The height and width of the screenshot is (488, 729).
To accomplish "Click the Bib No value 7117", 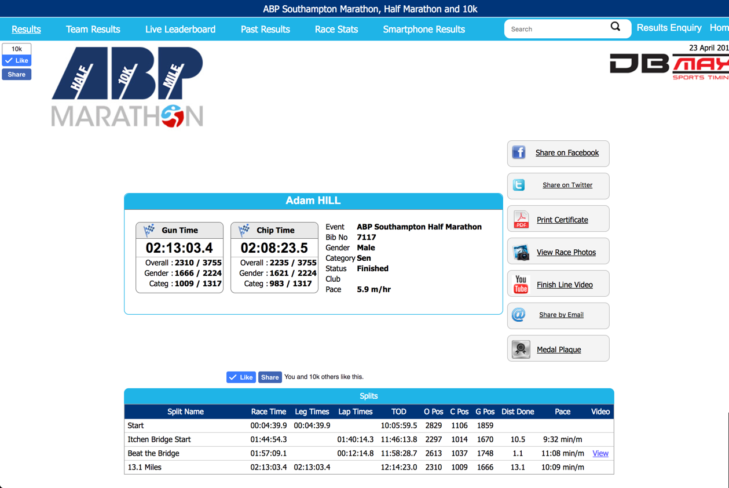I will (x=367, y=237).
